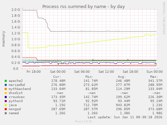This screenshot has width=167, height=125.
Task: Click crowdsec current value 173.45M
Action: pyautogui.click(x=58, y=97)
